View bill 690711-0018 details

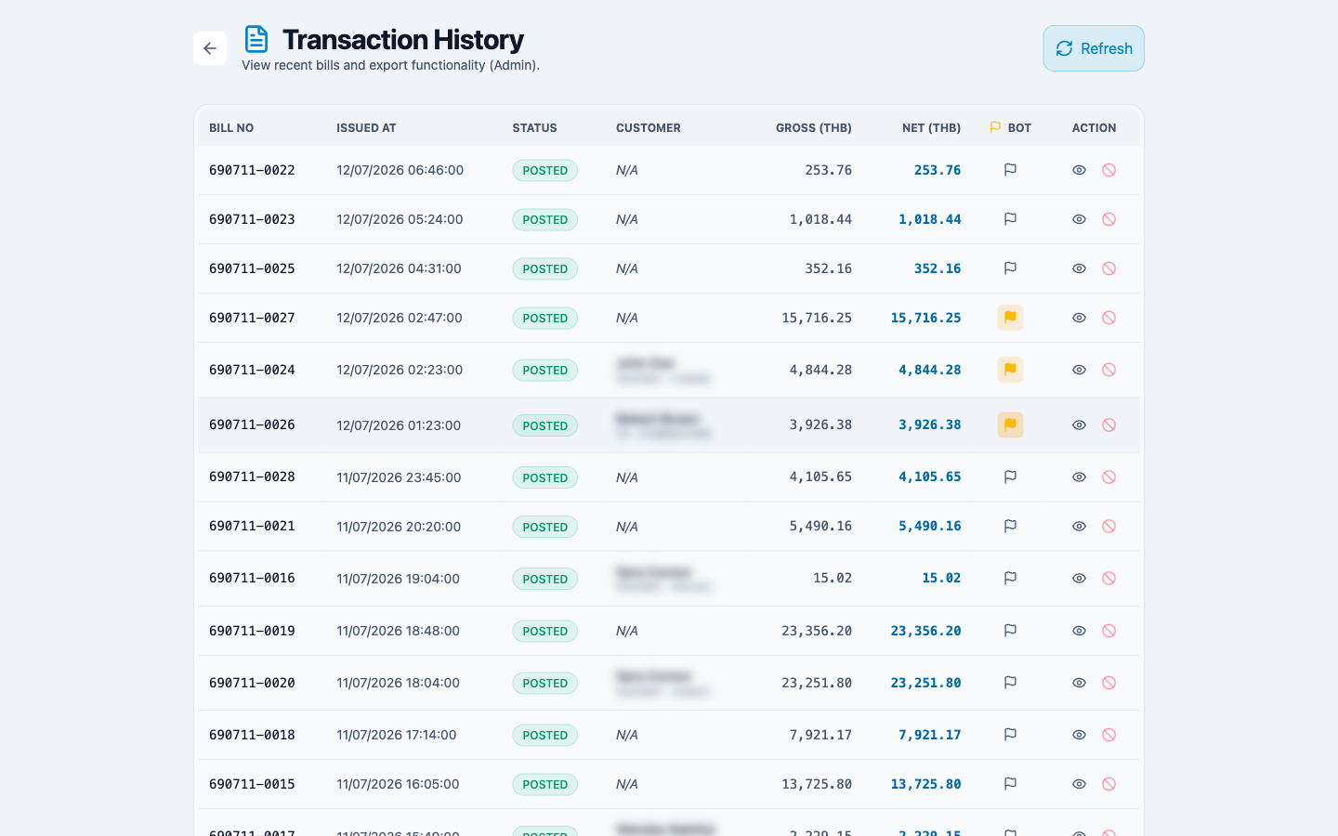pyautogui.click(x=1079, y=735)
